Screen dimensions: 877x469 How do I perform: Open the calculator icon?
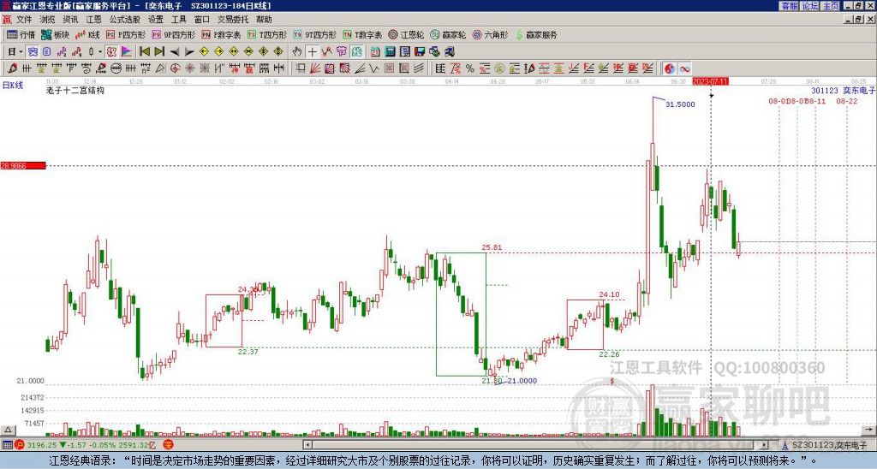(390, 51)
